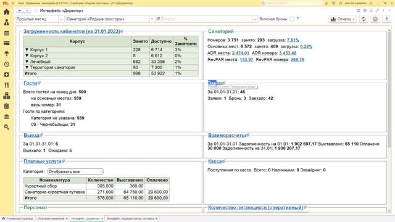Click user name Дмитрий Андреевич in title bar
The height and width of the screenshot is (222, 395).
coord(355,3)
